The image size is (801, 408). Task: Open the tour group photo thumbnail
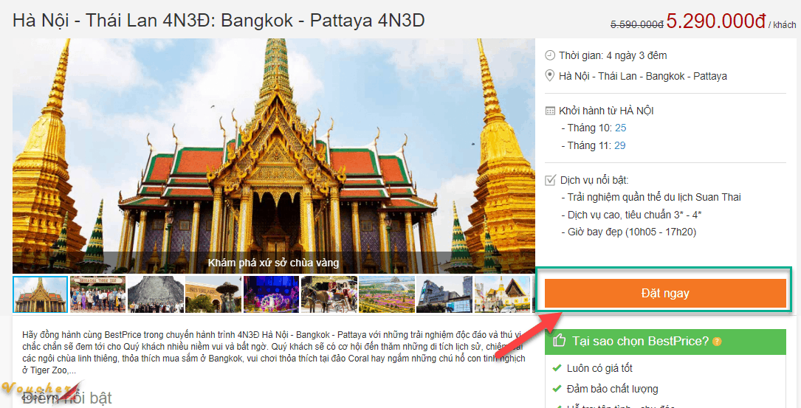[x=97, y=294]
